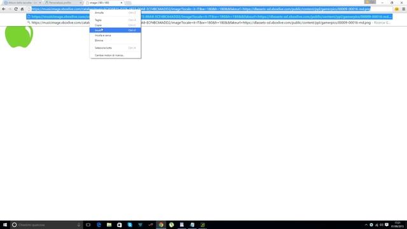Show hidden system tray icons chevron

coord(366,225)
